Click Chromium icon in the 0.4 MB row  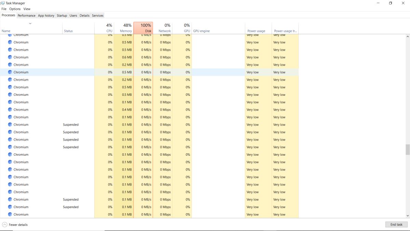point(10,110)
